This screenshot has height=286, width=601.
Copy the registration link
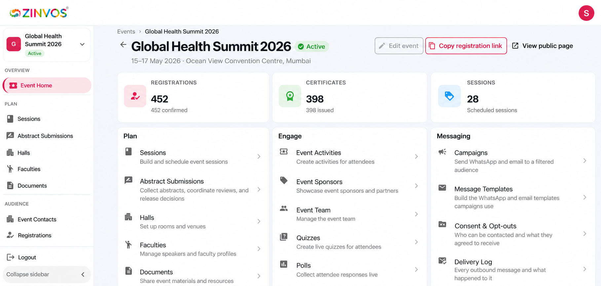pos(466,46)
